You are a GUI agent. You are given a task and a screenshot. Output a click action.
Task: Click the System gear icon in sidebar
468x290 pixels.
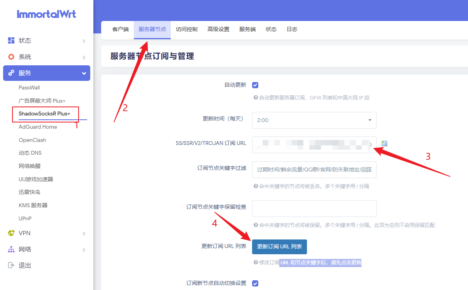pyautogui.click(x=11, y=57)
